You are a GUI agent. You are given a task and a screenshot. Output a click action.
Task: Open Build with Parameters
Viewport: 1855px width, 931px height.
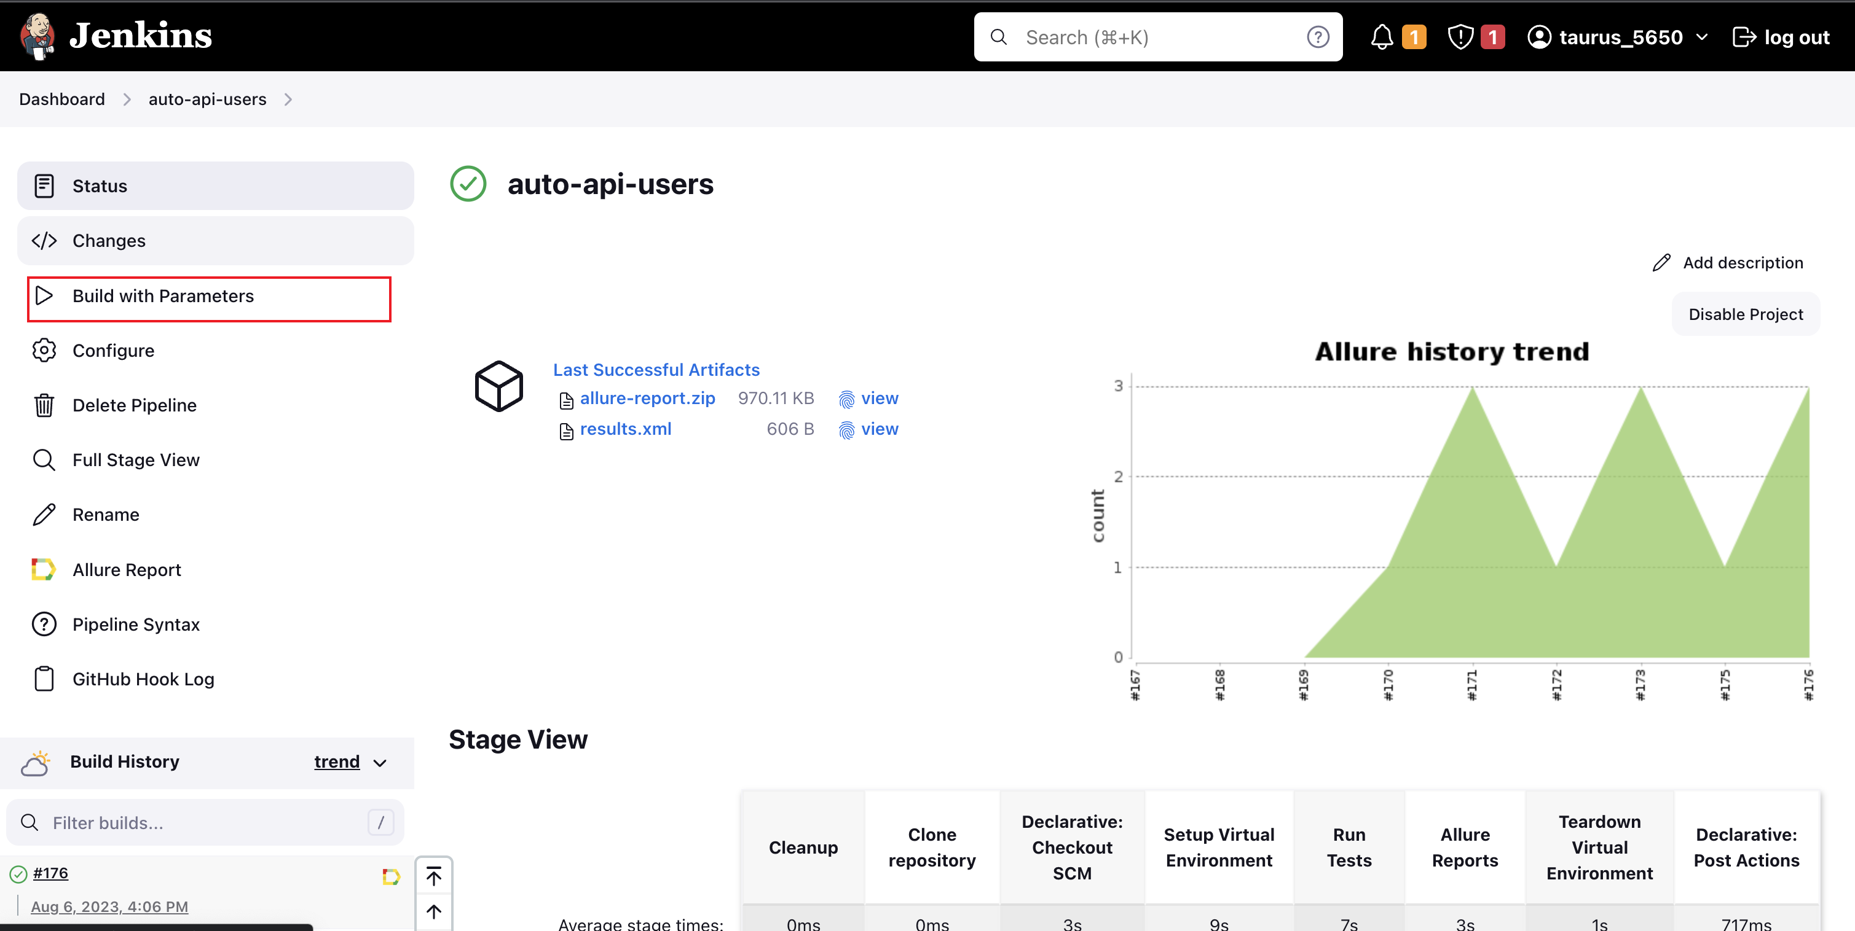pos(163,296)
